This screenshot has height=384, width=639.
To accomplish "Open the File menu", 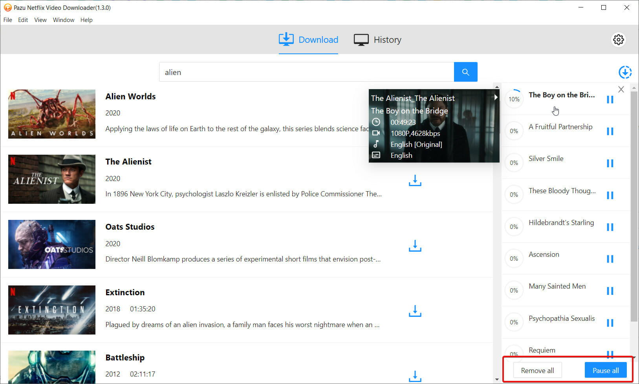I will click(x=8, y=20).
